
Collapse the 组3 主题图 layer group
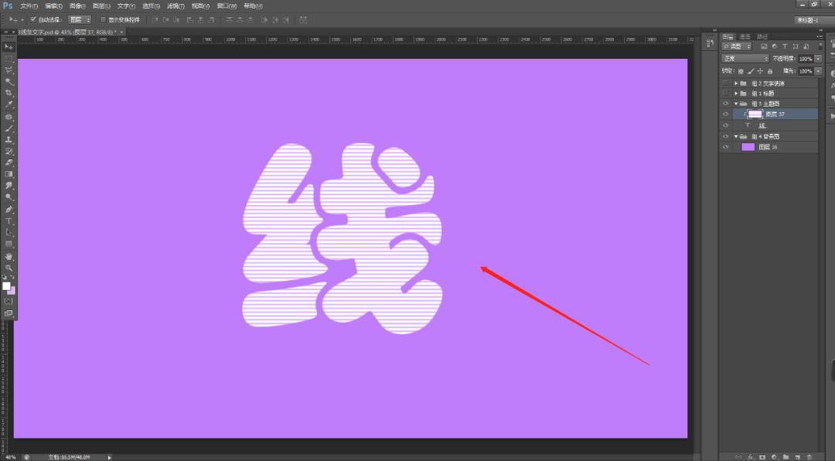(x=737, y=102)
